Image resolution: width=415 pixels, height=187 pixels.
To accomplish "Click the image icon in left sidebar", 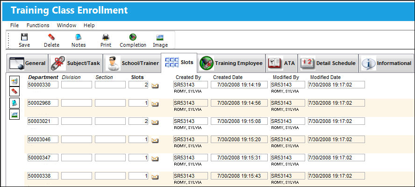I will 14,115.
